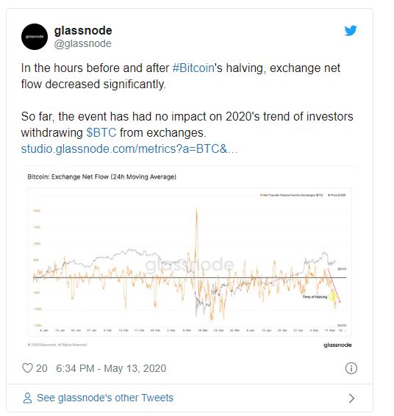This screenshot has height=416, width=394.
Task: Open the $BTC cashtag link
Action: coord(101,132)
